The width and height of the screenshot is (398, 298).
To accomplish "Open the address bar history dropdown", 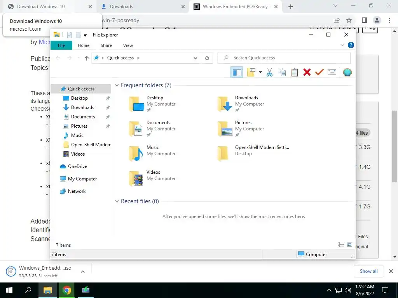I will point(196,58).
